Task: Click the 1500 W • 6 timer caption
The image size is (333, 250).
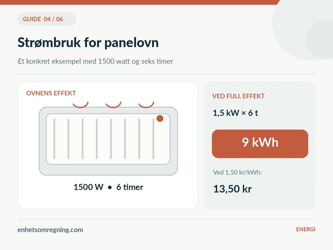Action: [108, 187]
